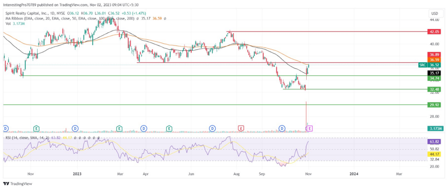Viewport: 448px width, 189px height.
Task: Click the green earnings marker near March 2023
Action: (119, 129)
